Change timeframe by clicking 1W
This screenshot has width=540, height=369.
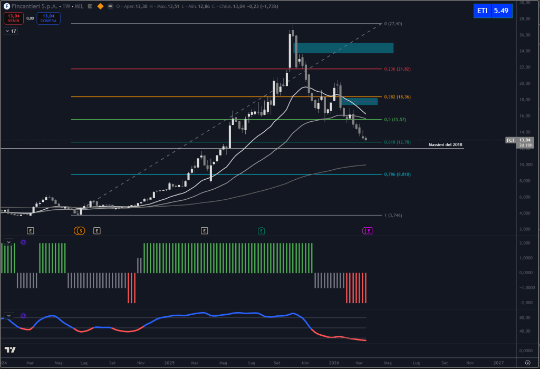(65, 7)
